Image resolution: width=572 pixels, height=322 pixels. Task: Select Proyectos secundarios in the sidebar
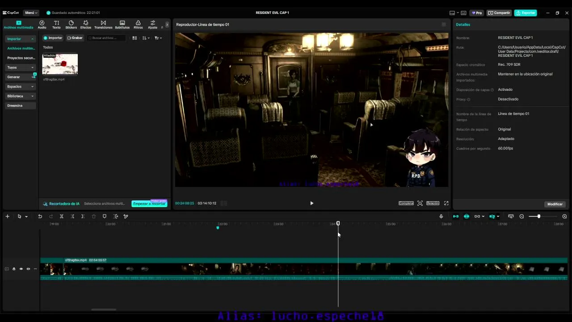tap(21, 58)
